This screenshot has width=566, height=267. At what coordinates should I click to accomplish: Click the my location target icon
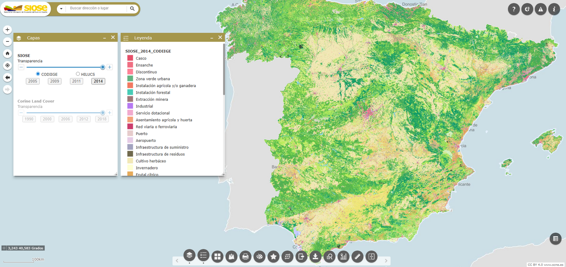tap(7, 65)
